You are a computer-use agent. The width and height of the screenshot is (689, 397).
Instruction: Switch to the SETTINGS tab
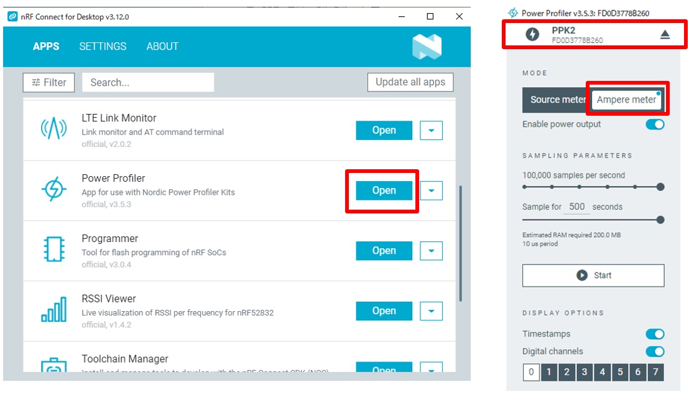coord(103,47)
